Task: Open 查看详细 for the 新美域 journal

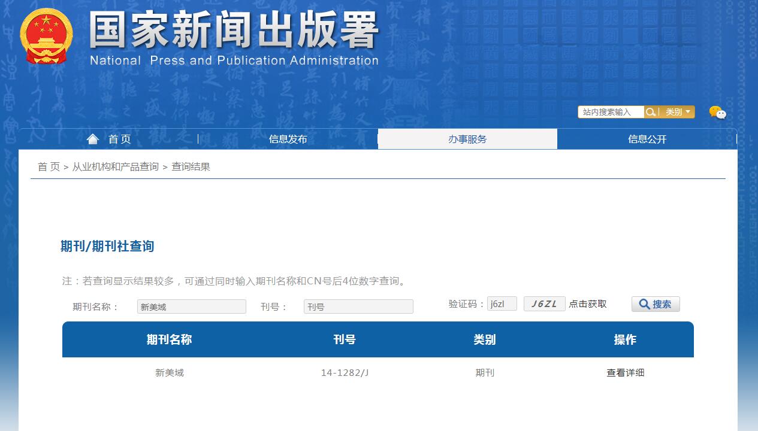Action: coord(625,372)
